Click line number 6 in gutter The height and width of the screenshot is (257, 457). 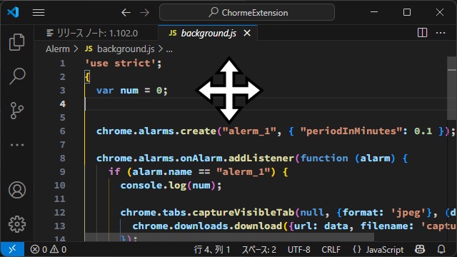tap(62, 131)
